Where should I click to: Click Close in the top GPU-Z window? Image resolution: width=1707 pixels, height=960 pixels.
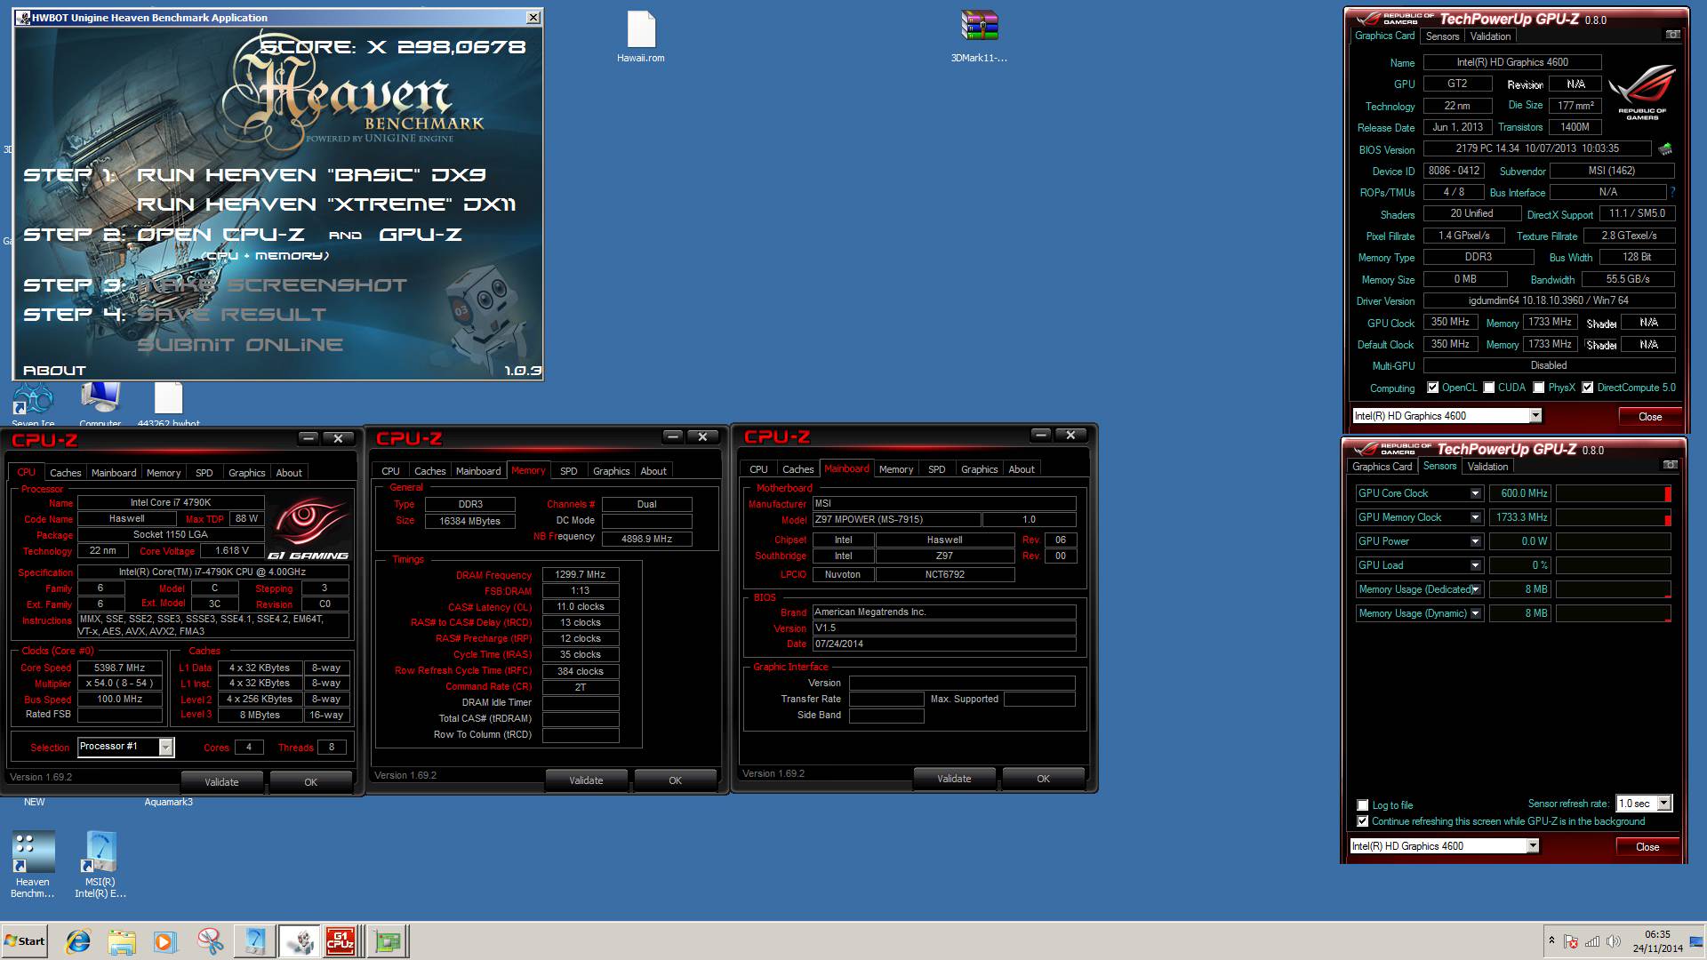(1650, 416)
